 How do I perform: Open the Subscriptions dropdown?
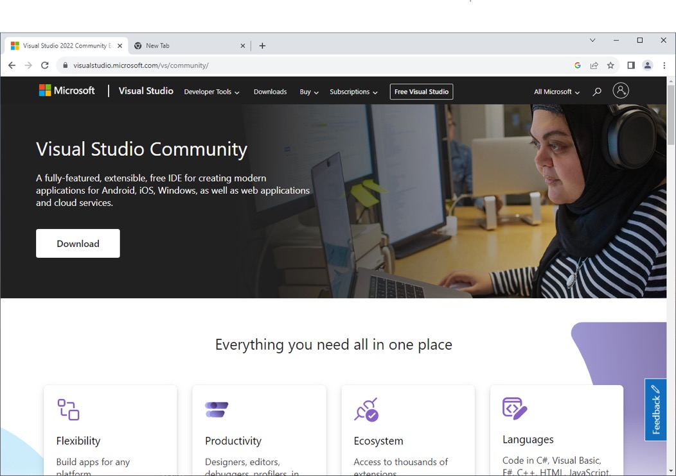click(x=353, y=92)
